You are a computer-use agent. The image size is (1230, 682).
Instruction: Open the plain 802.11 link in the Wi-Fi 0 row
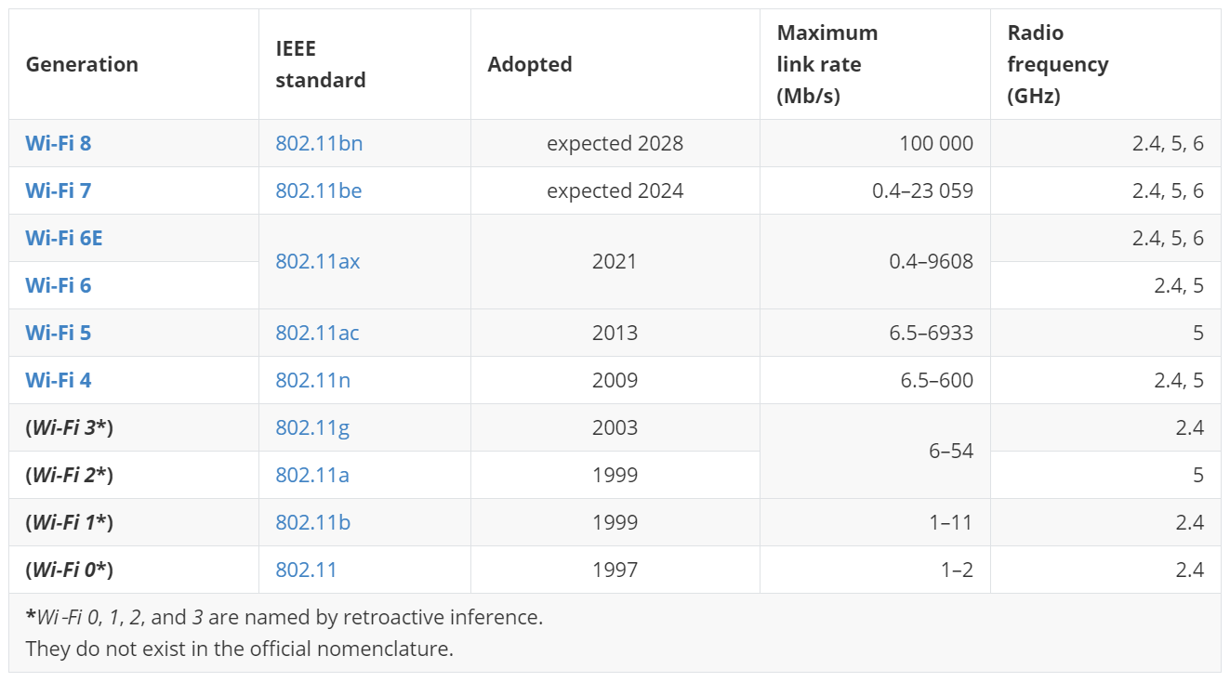click(x=306, y=571)
